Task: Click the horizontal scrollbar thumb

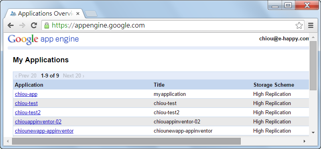Action: click(x=126, y=141)
